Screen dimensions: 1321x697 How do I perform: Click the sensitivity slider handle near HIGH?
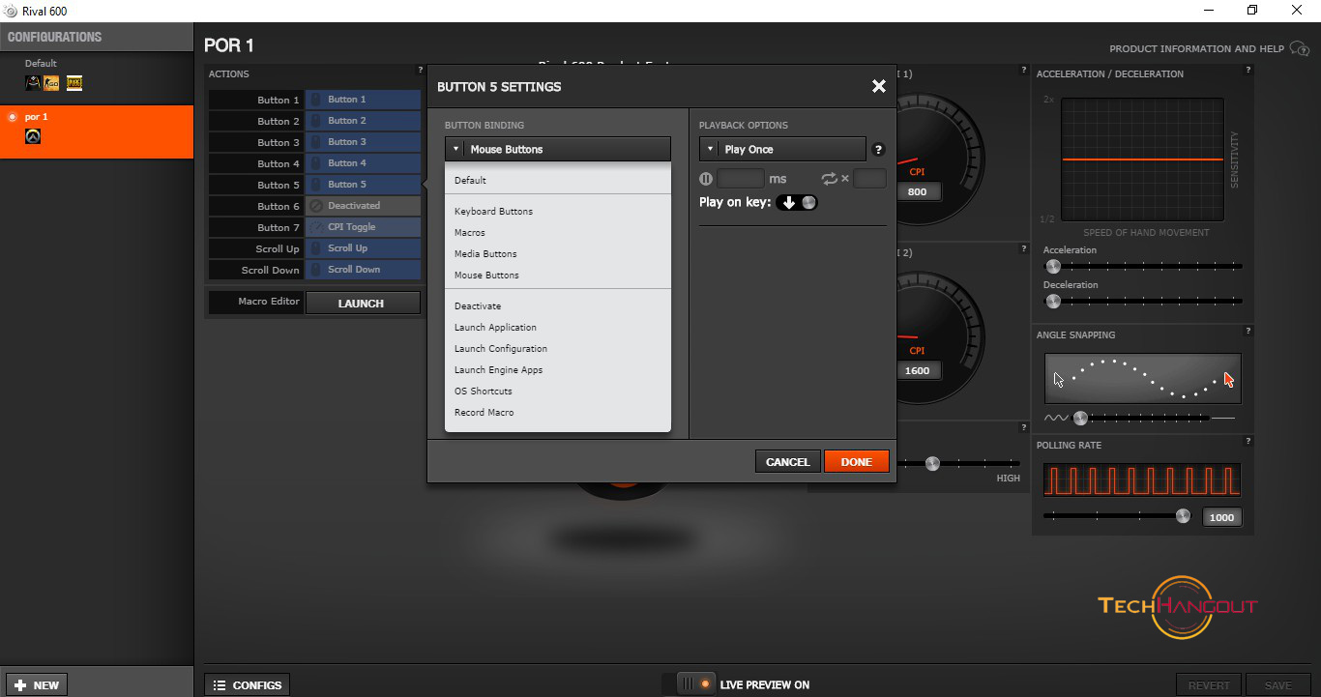[932, 464]
